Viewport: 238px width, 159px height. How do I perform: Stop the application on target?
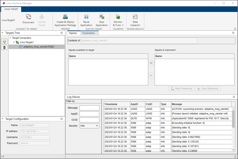point(102,17)
